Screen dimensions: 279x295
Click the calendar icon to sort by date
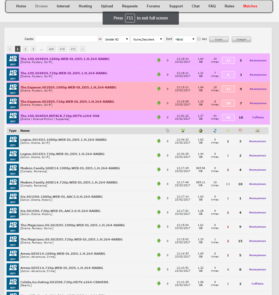[x=182, y=131]
